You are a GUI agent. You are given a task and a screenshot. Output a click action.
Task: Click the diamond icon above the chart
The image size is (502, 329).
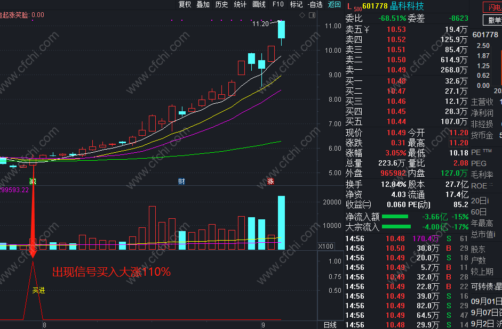[302, 15]
